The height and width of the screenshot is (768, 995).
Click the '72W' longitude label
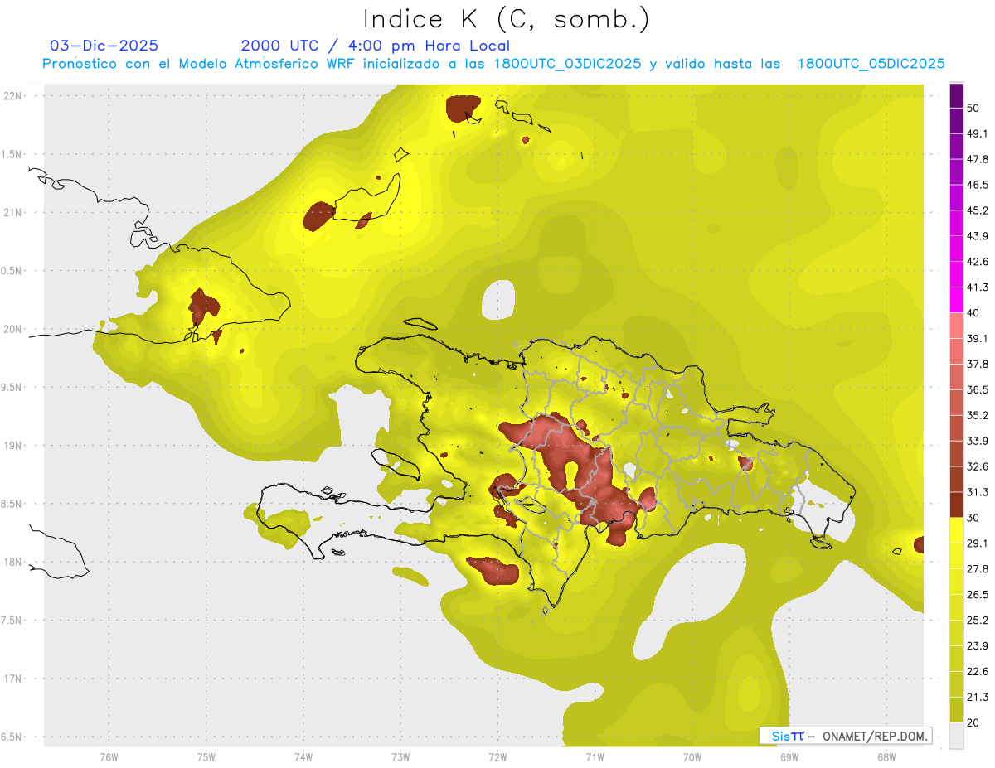[498, 756]
